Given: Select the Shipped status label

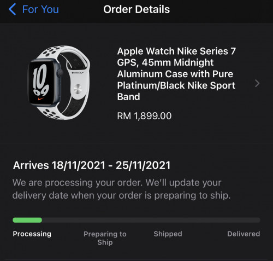Looking at the screenshot, I should click(x=168, y=234).
